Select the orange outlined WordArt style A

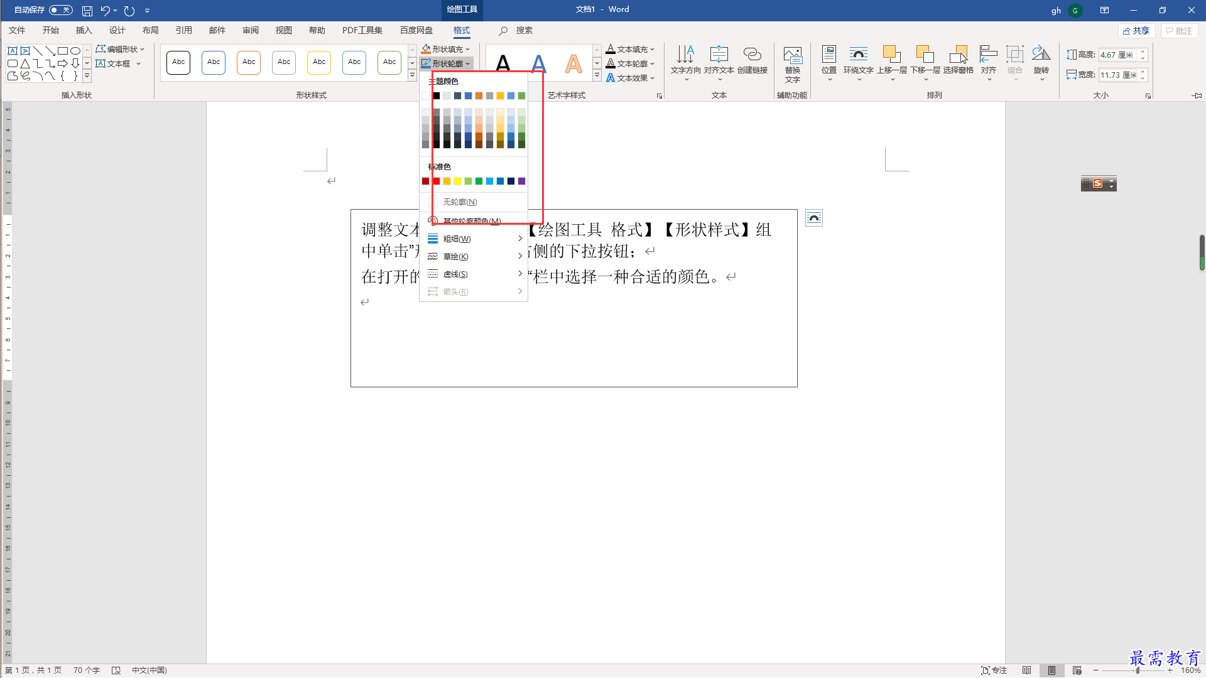(x=573, y=63)
